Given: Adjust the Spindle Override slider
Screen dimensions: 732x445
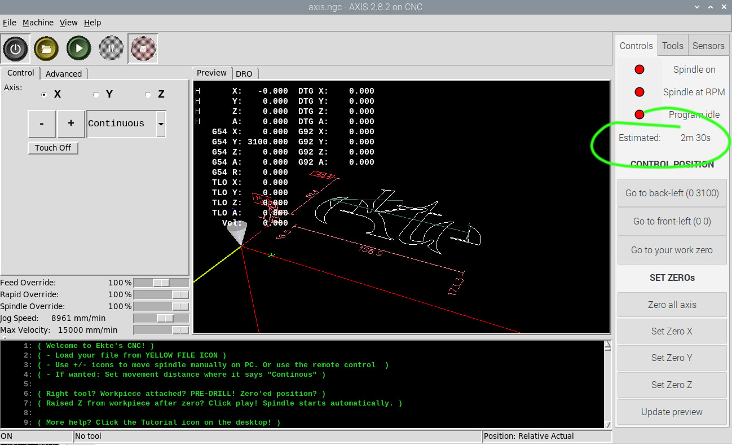Looking at the screenshot, I should click(161, 306).
